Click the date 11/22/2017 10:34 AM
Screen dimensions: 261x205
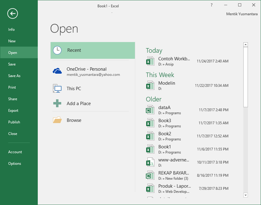point(212,85)
